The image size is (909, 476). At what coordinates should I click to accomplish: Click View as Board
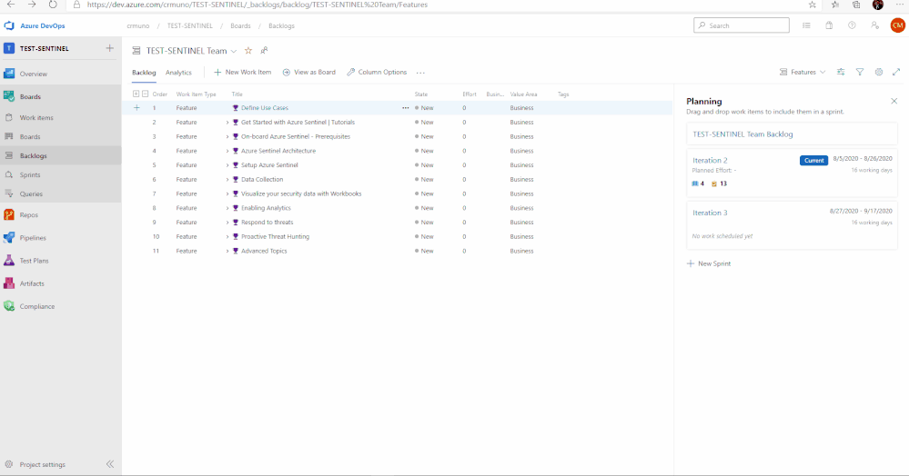coord(309,73)
